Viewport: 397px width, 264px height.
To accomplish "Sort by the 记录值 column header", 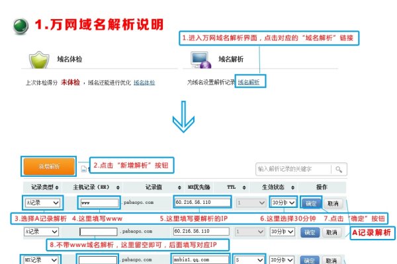I will tap(154, 187).
